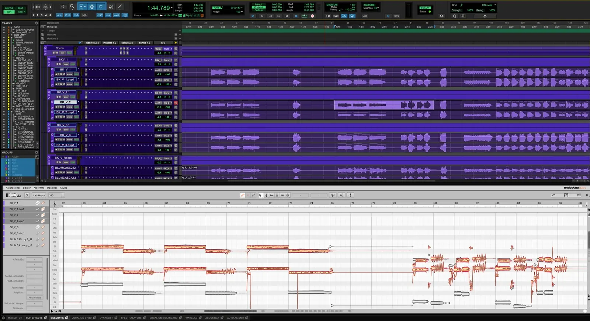Select the Grabber hand tool
Image resolution: width=590 pixels, height=321 pixels.
coord(101,7)
